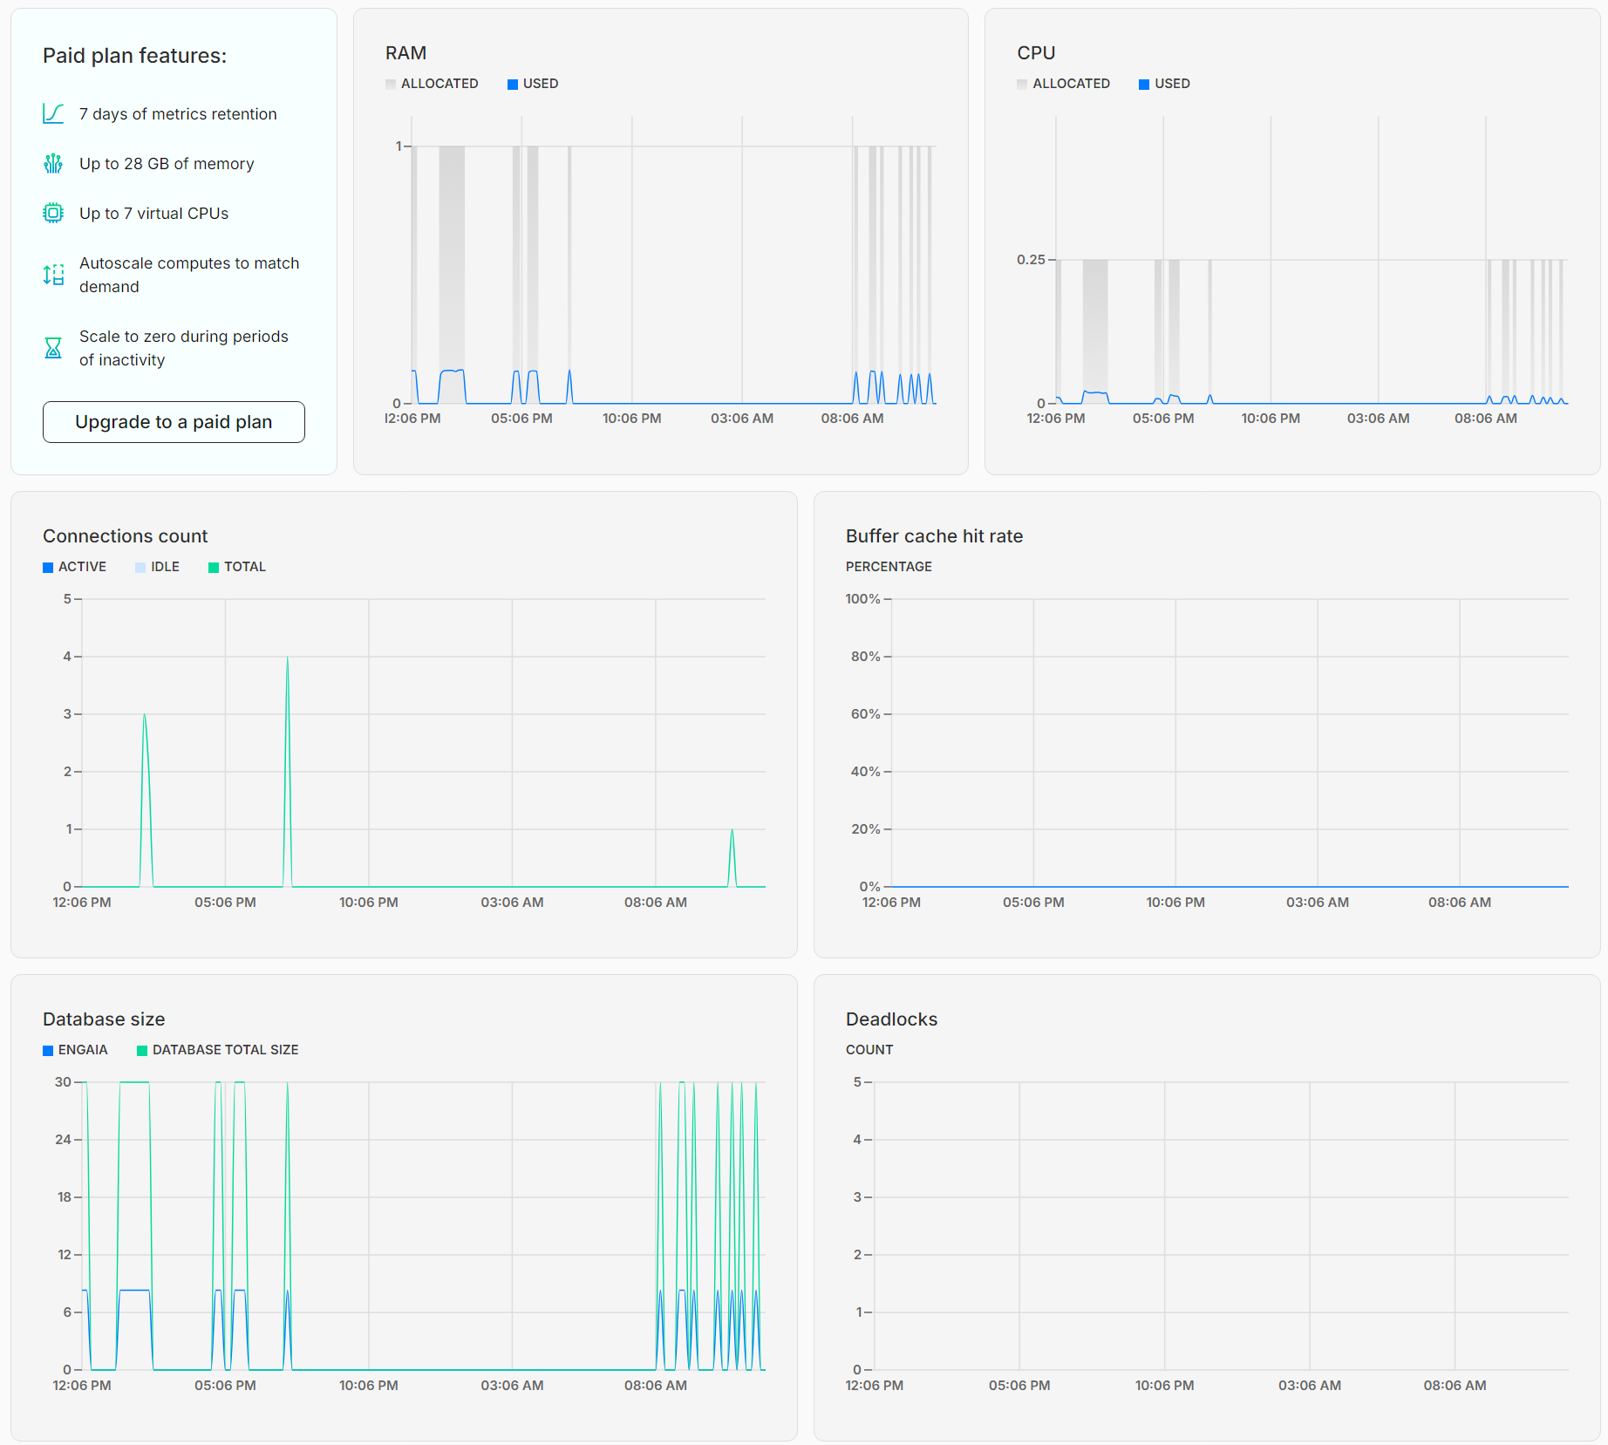1608x1445 pixels.
Task: Toggle RAM USED blue legend swatch
Action: pos(513,85)
